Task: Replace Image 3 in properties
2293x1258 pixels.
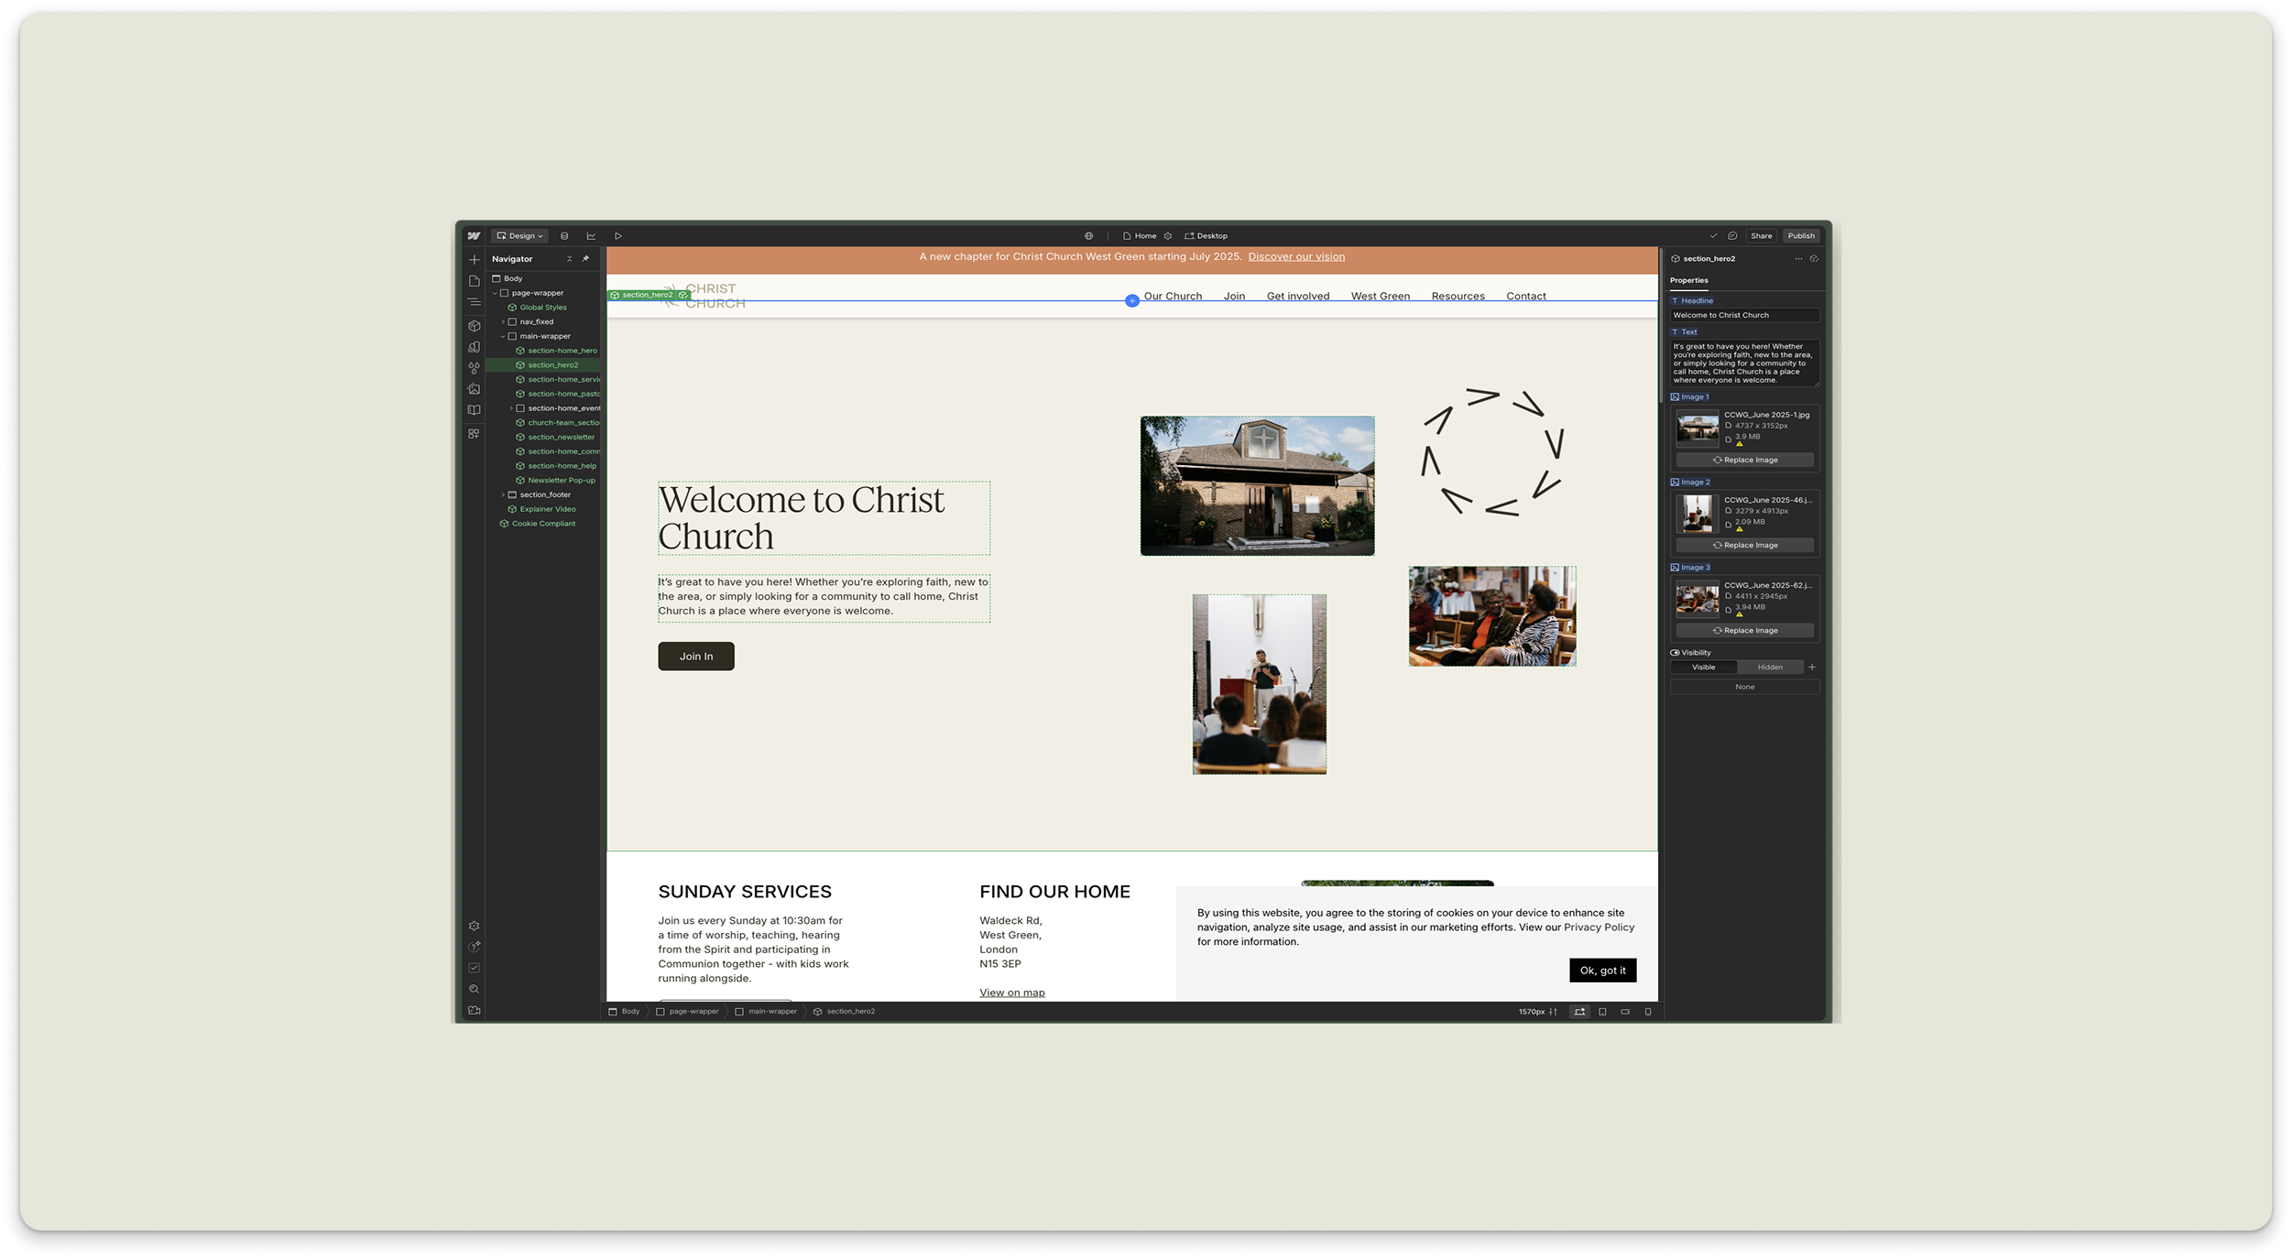Action: point(1744,631)
